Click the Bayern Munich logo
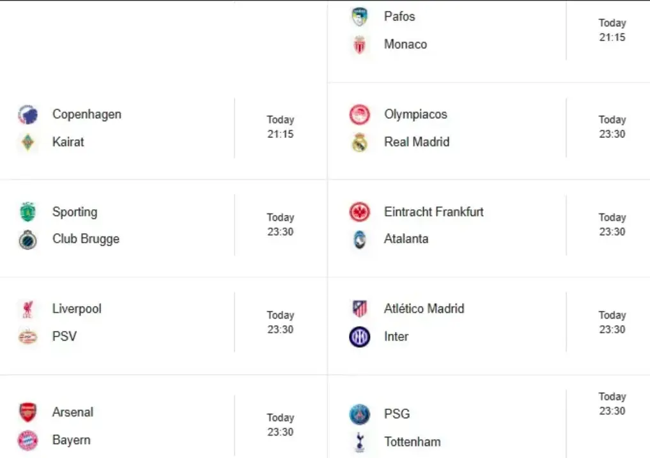Screen dimensions: 650x458 28,440
